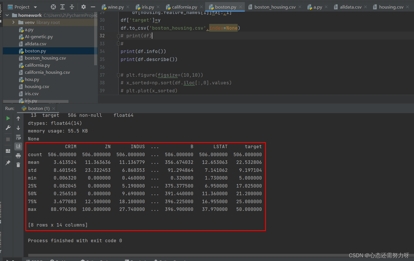Close the boston_housing.csv tab
The image size is (414, 261).
[x=300, y=7]
